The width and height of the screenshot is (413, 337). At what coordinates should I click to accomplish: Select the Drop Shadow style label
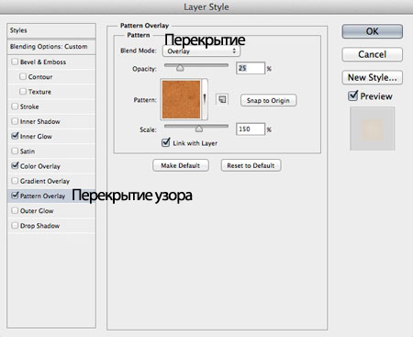[39, 226]
